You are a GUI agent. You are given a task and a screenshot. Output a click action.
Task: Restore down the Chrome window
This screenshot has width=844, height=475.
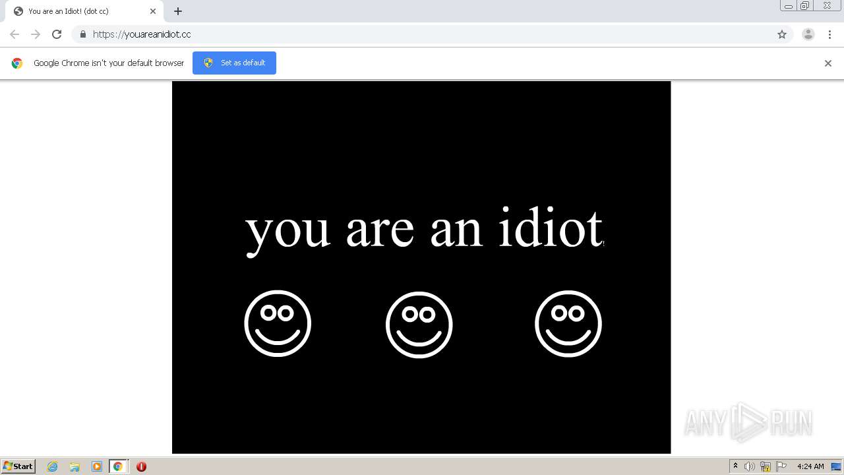pos(805,6)
